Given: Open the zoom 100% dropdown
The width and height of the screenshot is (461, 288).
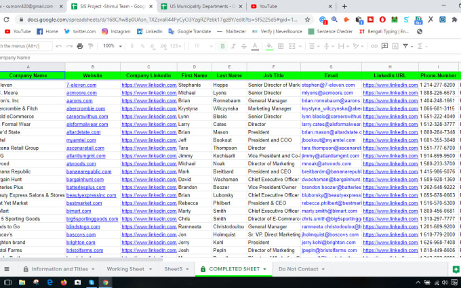Looking at the screenshot, I should coord(112,46).
